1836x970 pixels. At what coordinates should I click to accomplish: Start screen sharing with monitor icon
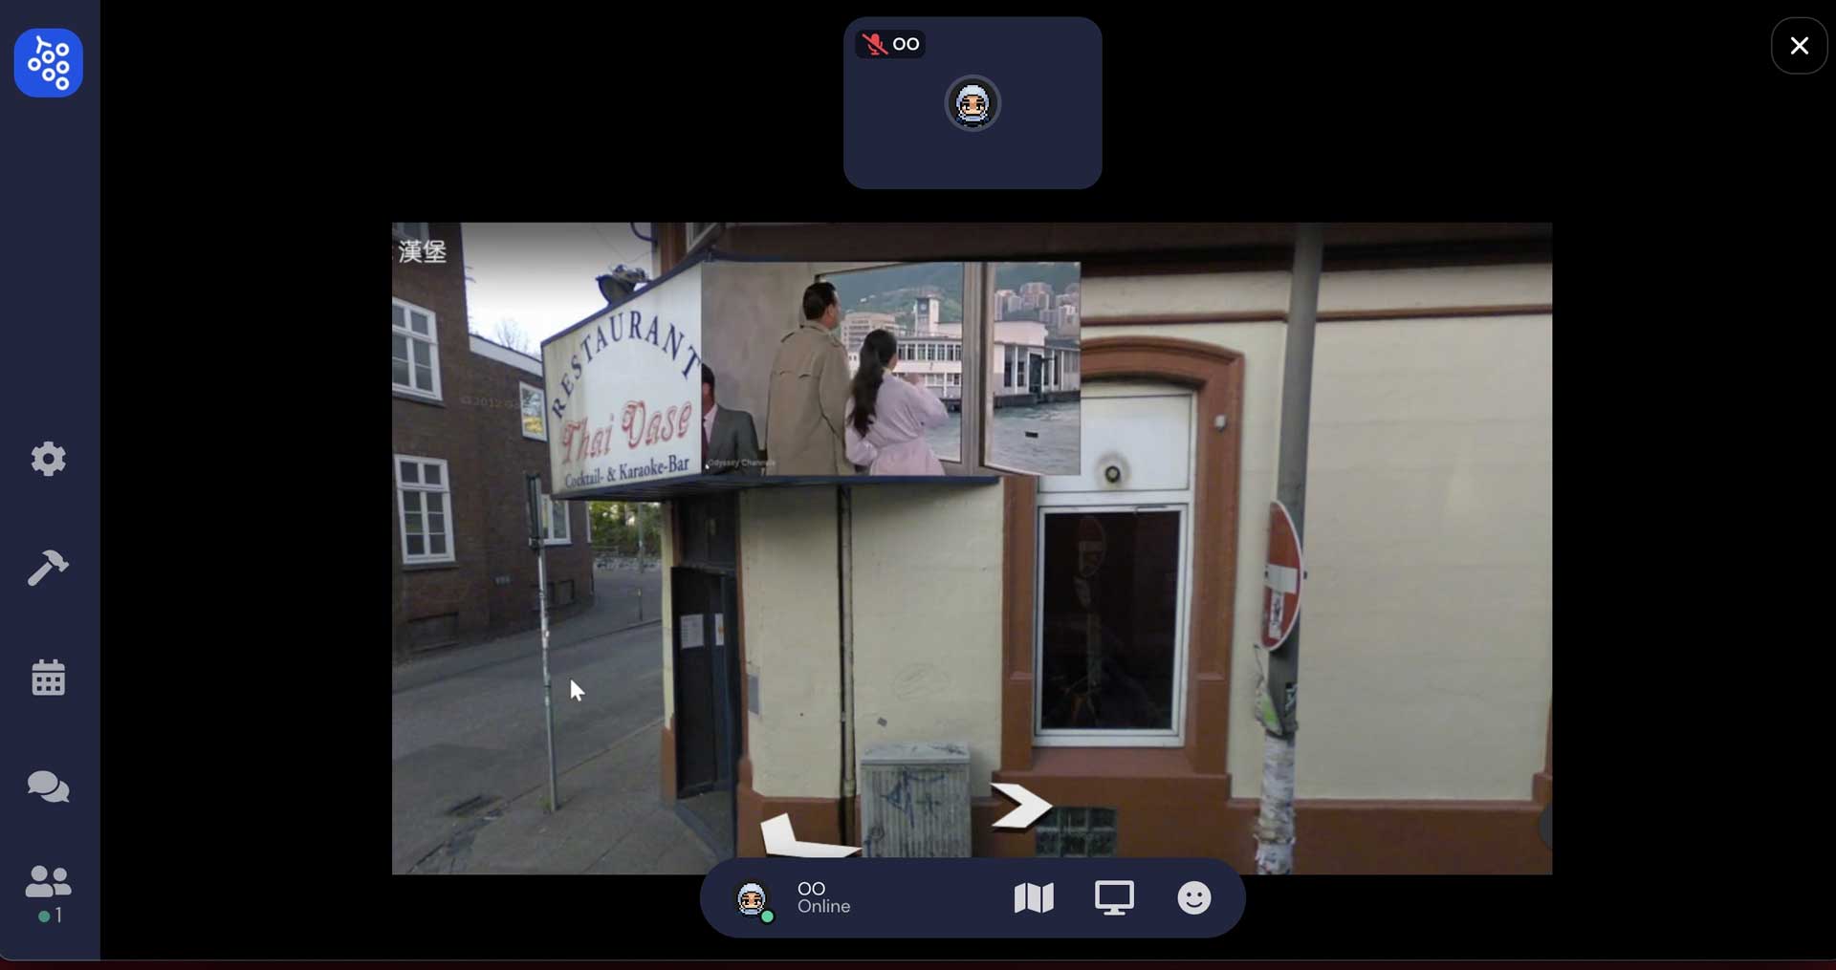[x=1114, y=898]
